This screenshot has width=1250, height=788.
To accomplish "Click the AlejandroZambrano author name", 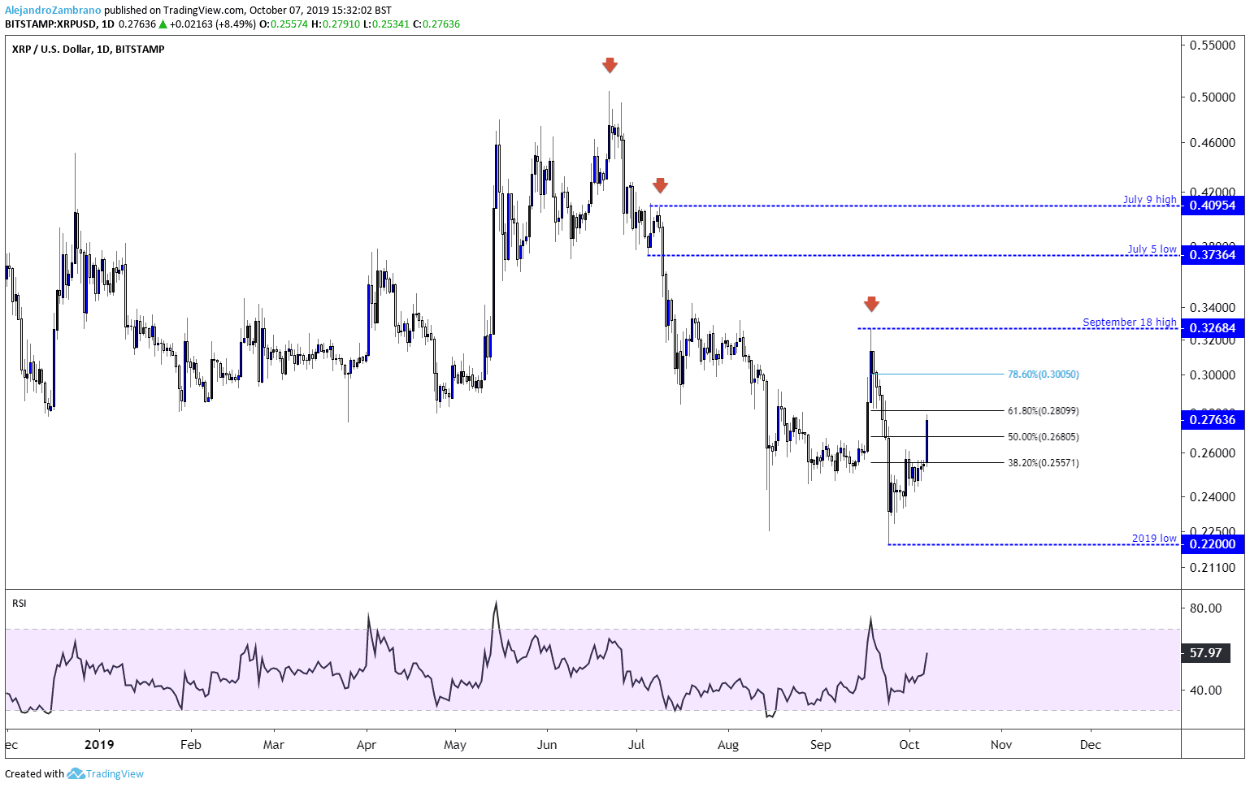I will point(53,11).
